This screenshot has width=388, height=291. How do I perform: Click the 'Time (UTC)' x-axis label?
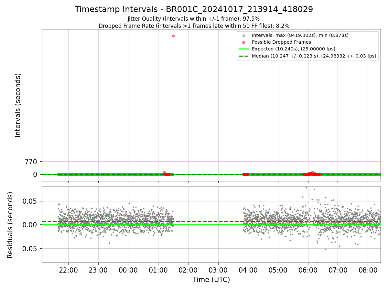tap(211, 280)
